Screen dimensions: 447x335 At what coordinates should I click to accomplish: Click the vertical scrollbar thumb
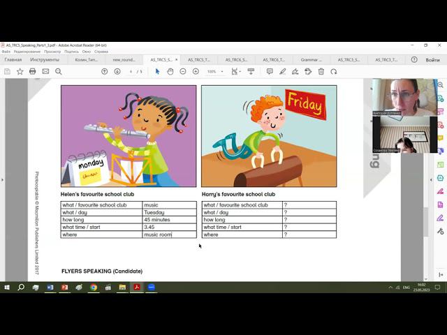click(x=426, y=222)
